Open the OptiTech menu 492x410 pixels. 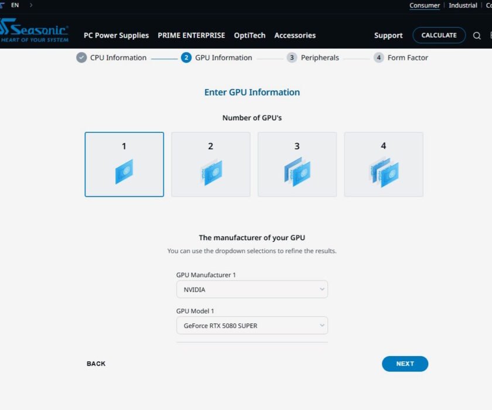click(x=250, y=36)
